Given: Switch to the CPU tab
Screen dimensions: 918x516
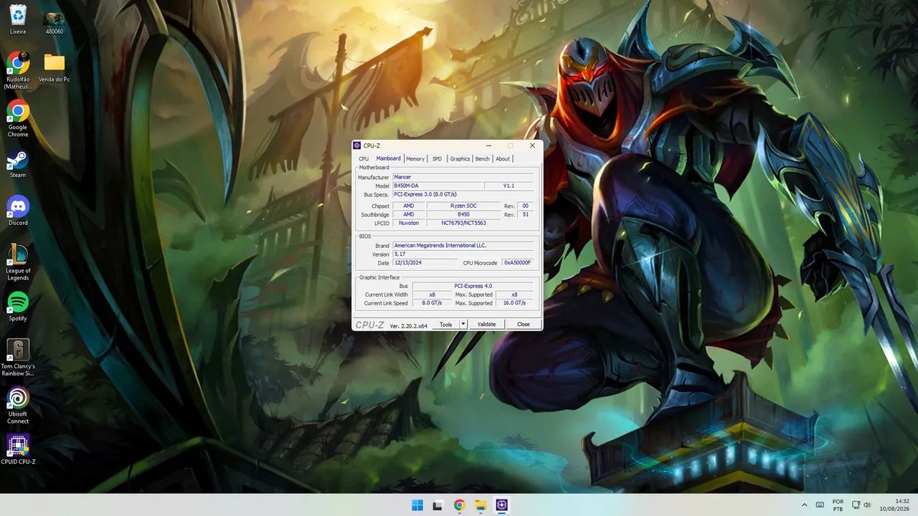Looking at the screenshot, I should pyautogui.click(x=364, y=158).
